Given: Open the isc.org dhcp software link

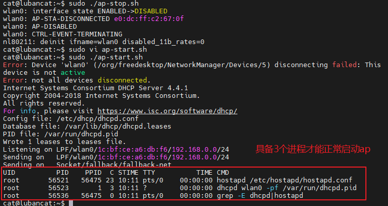Looking at the screenshot, I should (x=167, y=111).
